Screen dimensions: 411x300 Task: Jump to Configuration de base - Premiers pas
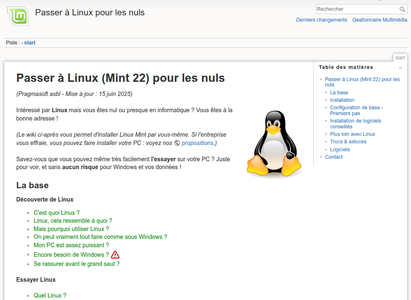(x=356, y=110)
